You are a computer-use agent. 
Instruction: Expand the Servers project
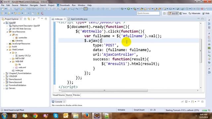point(4,88)
